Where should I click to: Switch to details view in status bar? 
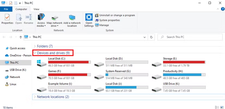(217, 107)
